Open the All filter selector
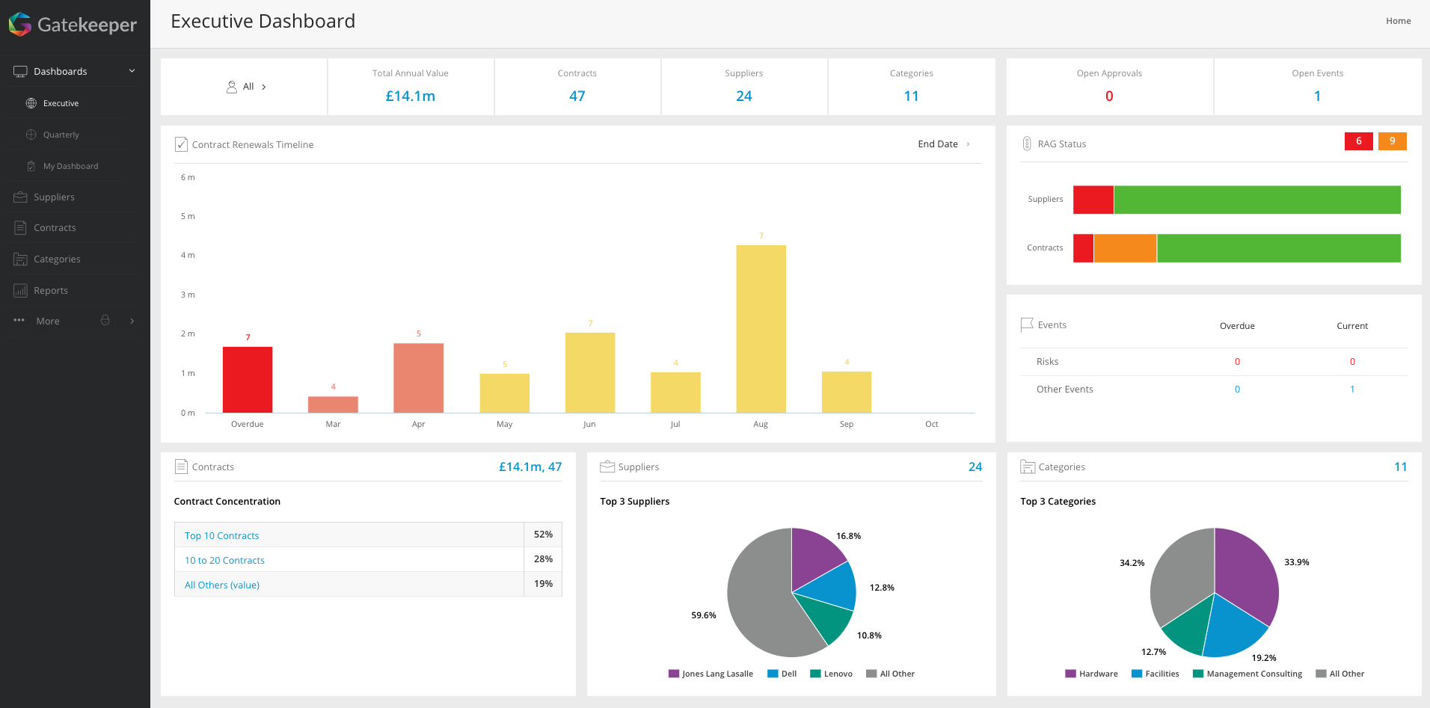Image resolution: width=1430 pixels, height=708 pixels. click(x=247, y=86)
